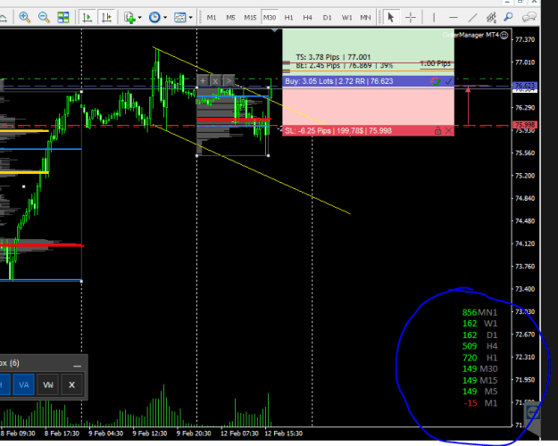Expand the templates dropdown arrow
558x446 pixels.
coord(191,17)
